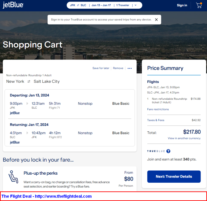Viewport: 207px width, 201px height.
Task: Click the New York city name
Action: [15, 81]
